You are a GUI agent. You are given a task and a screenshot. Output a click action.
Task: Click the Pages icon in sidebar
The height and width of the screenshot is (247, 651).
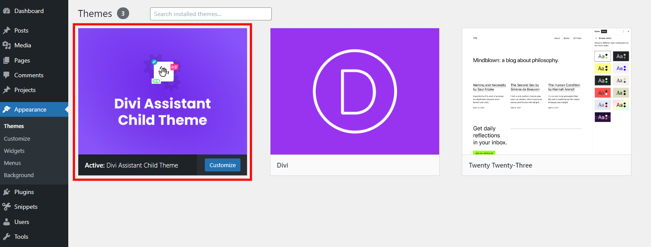coord(7,60)
